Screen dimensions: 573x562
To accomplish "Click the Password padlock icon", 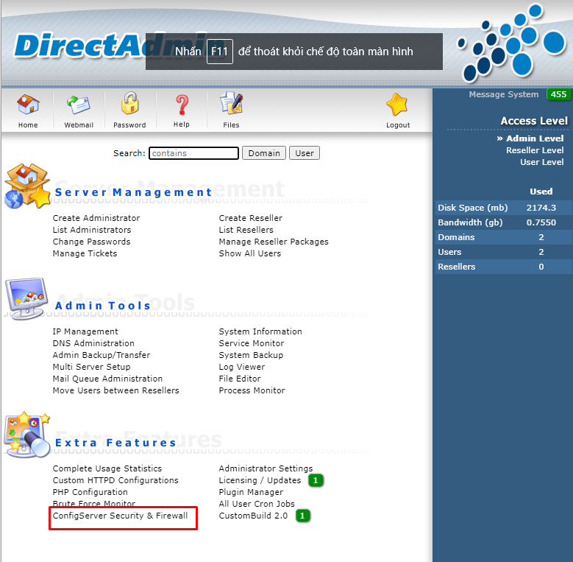I will pyautogui.click(x=130, y=105).
